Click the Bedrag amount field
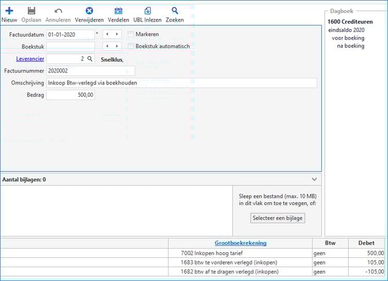388x281 pixels. (70, 95)
